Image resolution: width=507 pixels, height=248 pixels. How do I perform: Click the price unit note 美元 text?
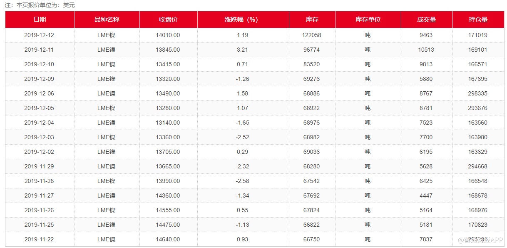(69, 5)
